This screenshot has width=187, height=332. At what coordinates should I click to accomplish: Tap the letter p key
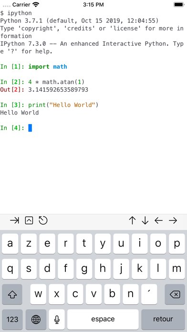[x=177, y=244]
